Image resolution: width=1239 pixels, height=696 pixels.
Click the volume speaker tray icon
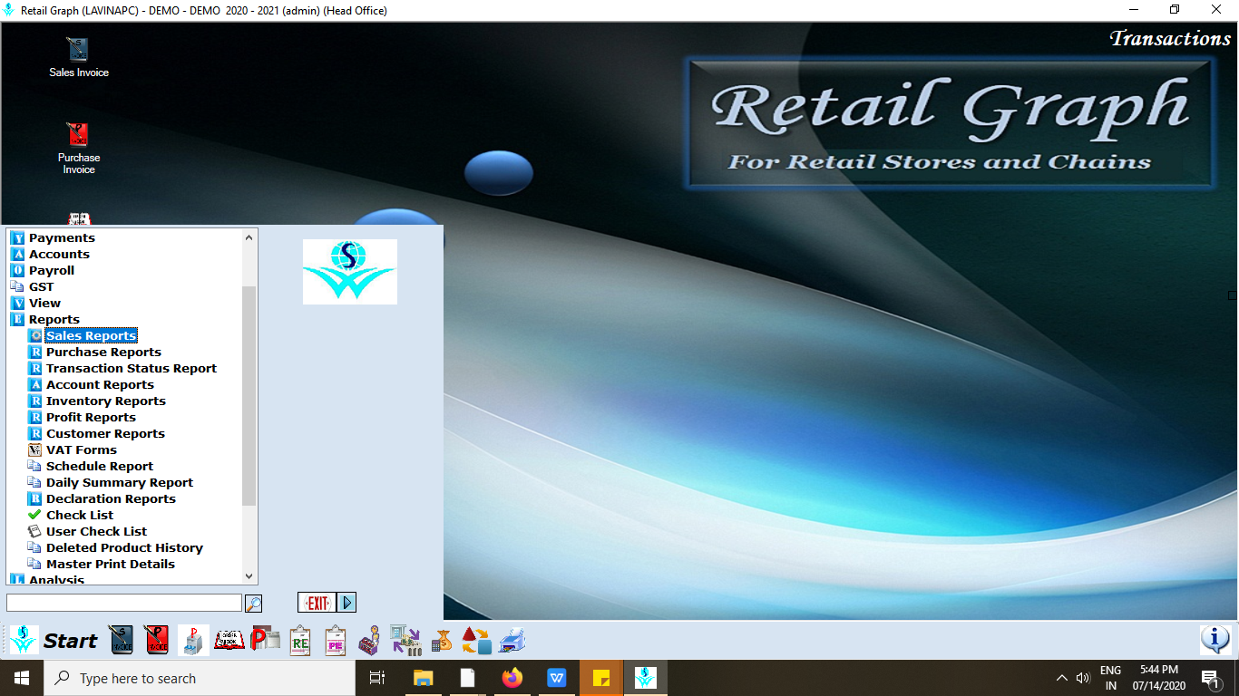click(x=1082, y=678)
